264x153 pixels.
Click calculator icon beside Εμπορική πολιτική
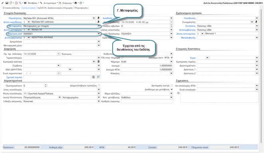99,61
